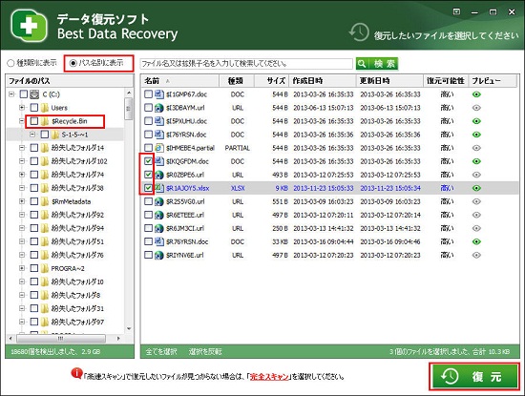
Task: Open the 完全スキャン link
Action: pyautogui.click(x=269, y=377)
